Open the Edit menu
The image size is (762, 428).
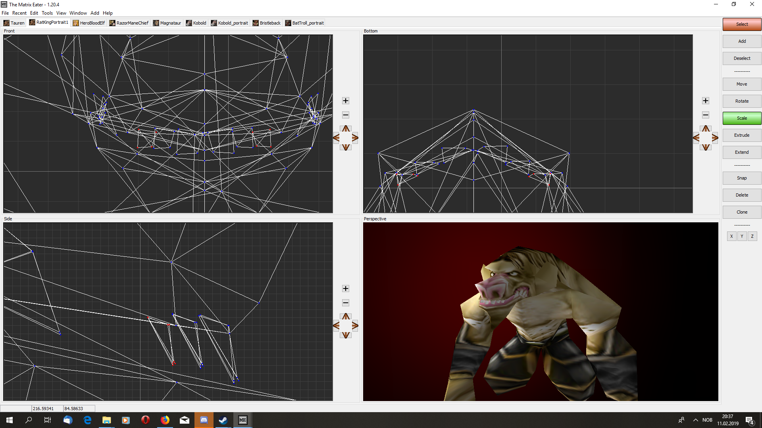click(34, 13)
